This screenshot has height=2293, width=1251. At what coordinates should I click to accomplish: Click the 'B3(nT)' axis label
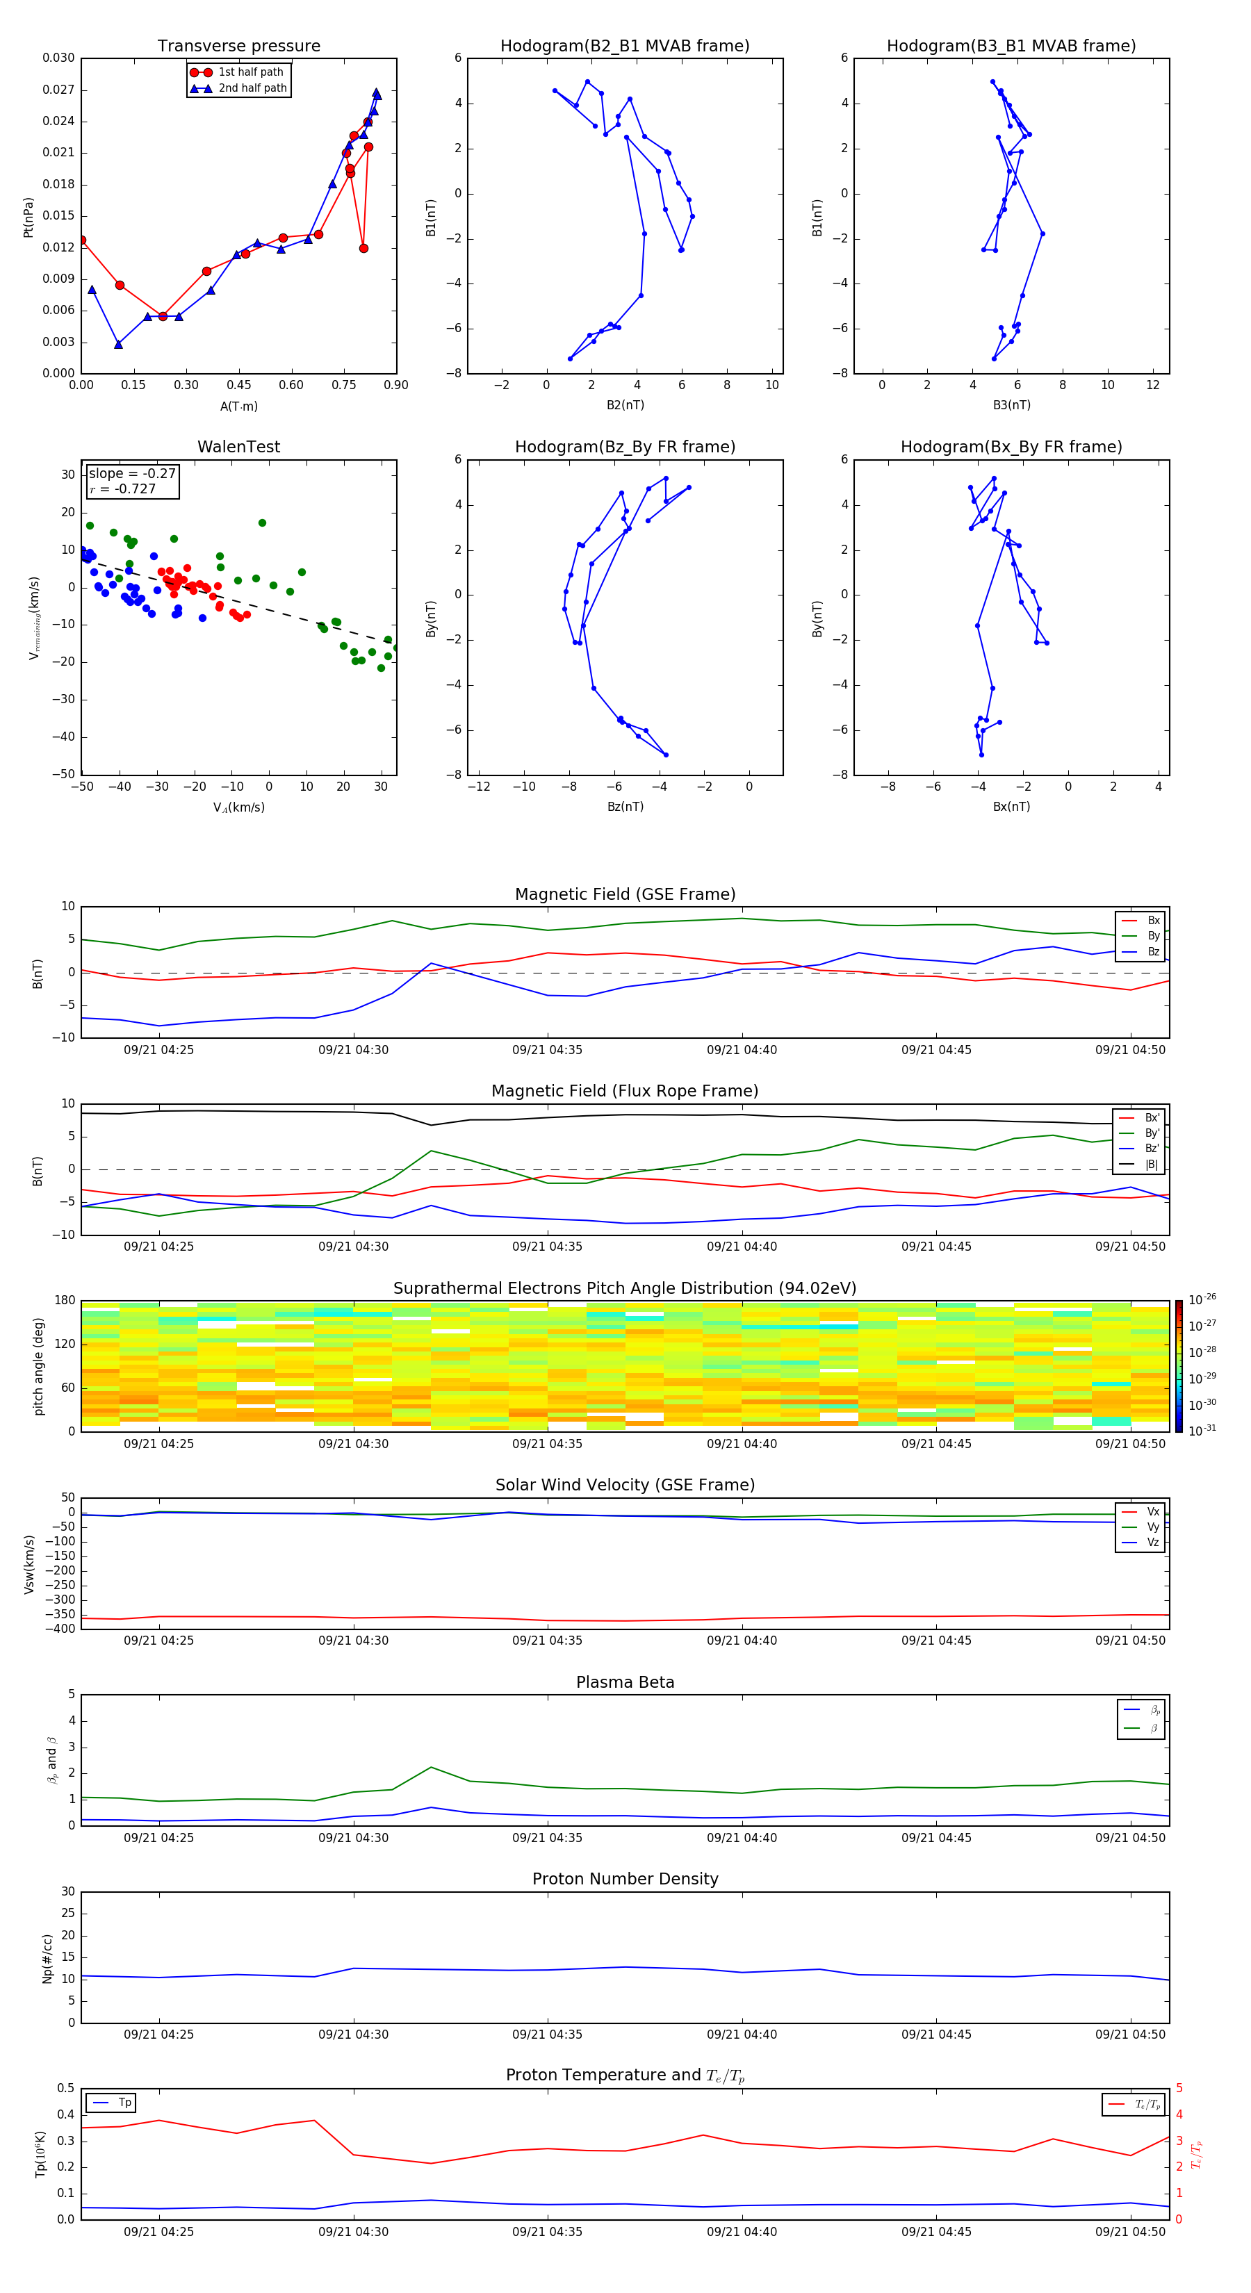[x=1011, y=405]
